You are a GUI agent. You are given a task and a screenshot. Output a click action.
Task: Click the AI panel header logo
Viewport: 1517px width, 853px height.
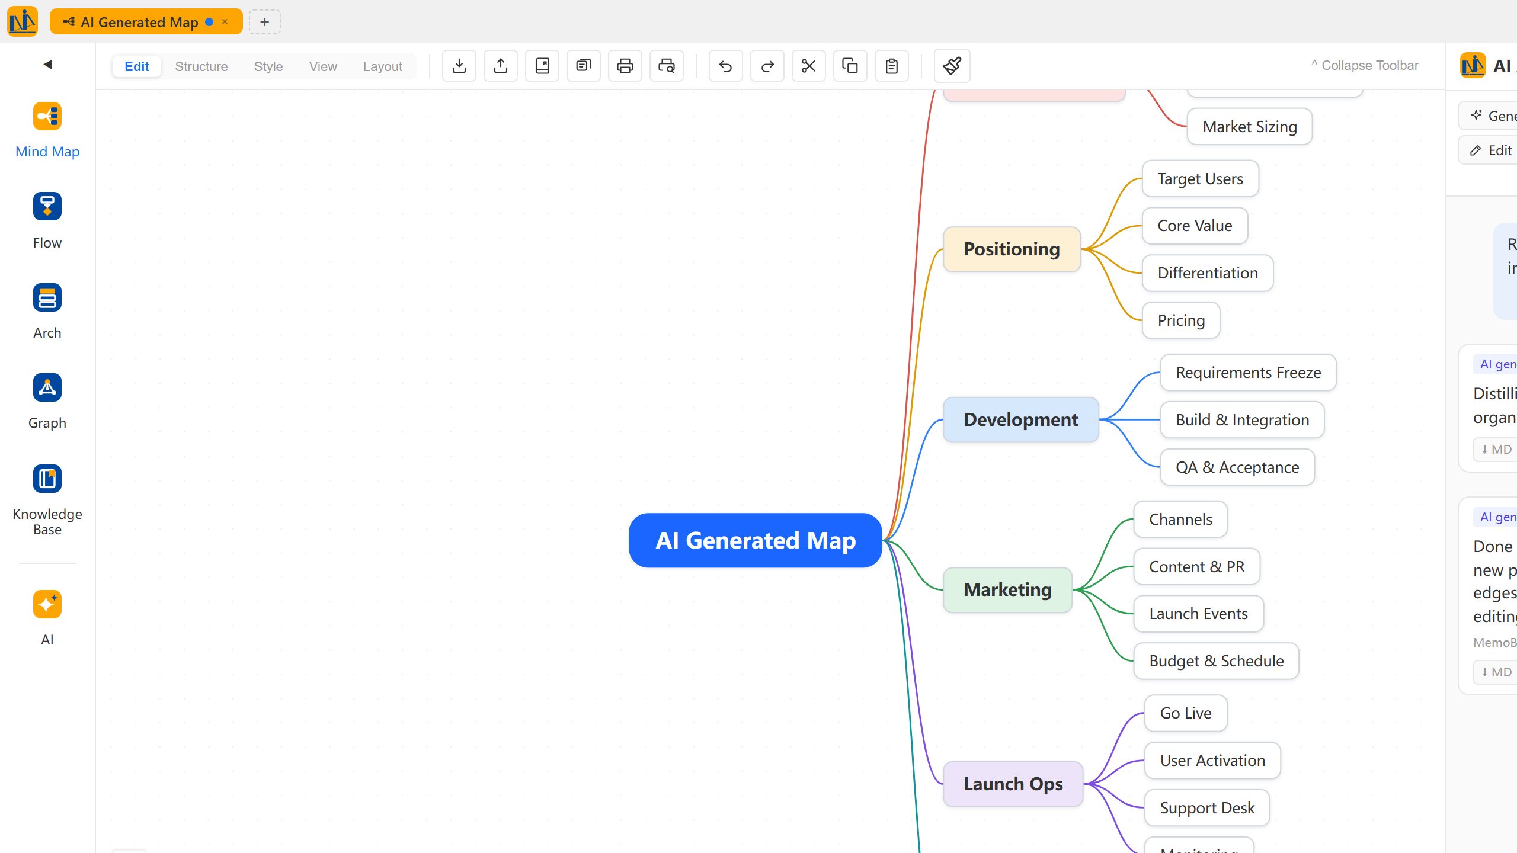pyautogui.click(x=1473, y=66)
